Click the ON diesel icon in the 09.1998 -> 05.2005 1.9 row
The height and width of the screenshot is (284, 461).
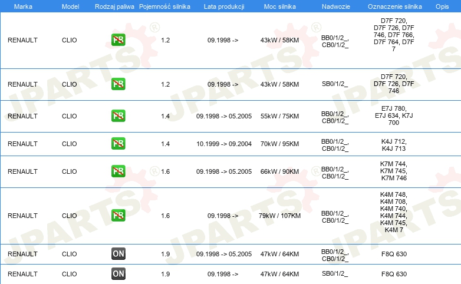pos(118,254)
